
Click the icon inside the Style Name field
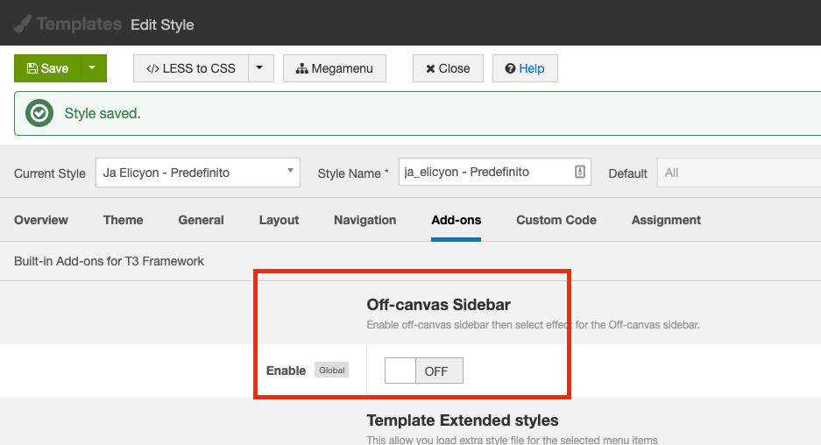579,173
